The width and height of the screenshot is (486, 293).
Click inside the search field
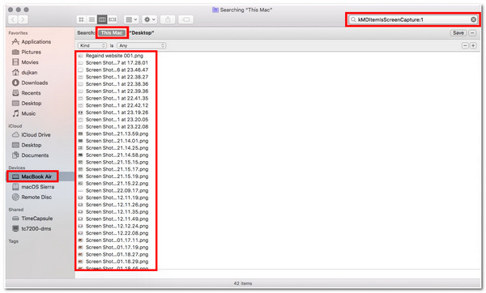(x=412, y=19)
